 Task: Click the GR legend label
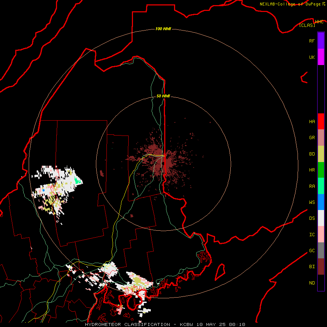pos(312,138)
